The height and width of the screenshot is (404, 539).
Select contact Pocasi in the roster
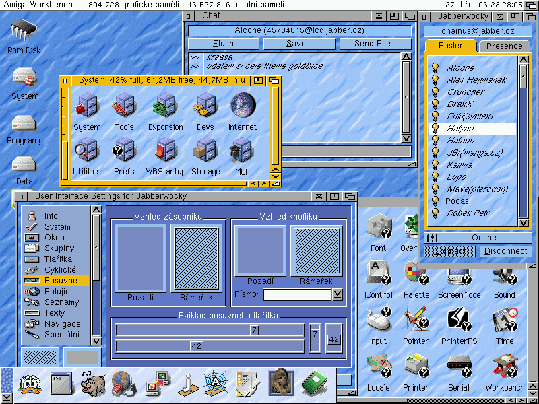point(472,201)
